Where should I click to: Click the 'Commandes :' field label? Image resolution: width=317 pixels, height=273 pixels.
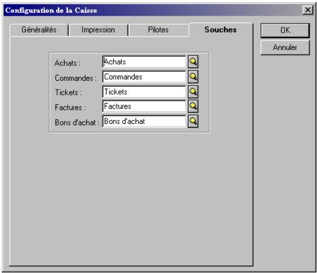pyautogui.click(x=76, y=78)
